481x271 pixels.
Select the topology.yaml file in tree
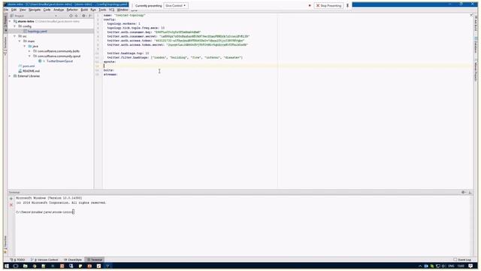click(x=35, y=32)
